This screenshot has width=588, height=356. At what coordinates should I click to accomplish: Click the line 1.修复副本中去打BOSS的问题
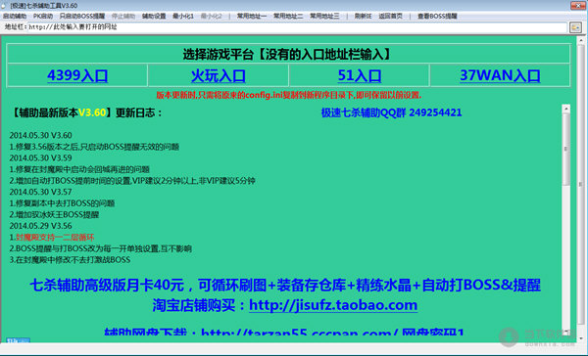(x=62, y=203)
